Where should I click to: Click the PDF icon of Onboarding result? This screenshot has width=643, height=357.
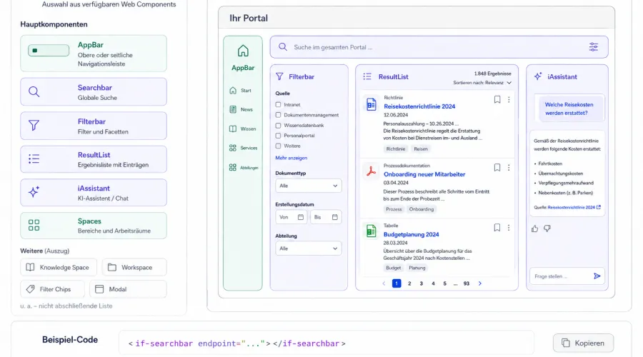click(371, 171)
